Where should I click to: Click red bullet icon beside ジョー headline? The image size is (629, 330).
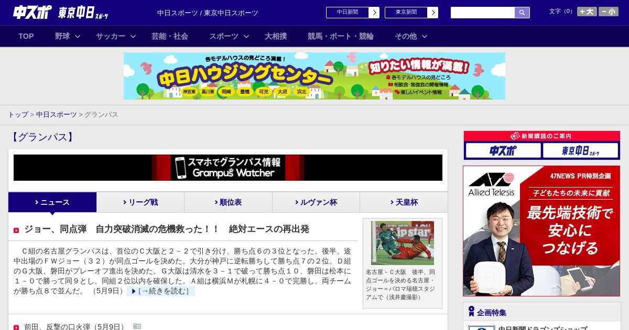[16, 230]
